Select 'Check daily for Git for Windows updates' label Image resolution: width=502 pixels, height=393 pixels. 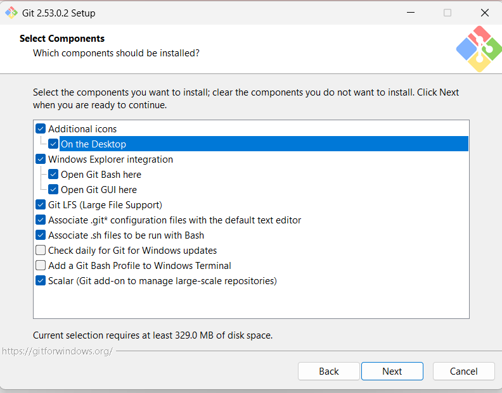point(132,251)
